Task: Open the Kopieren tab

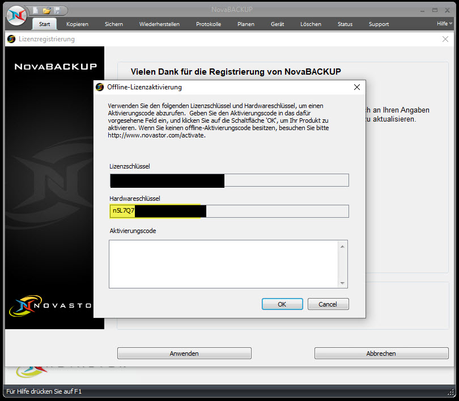Action: pyautogui.click(x=77, y=24)
